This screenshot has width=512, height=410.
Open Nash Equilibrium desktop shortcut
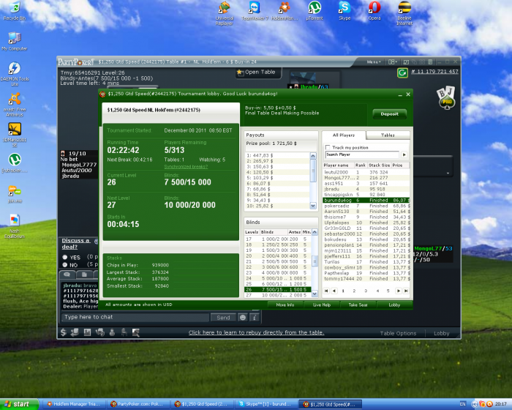coord(15,226)
